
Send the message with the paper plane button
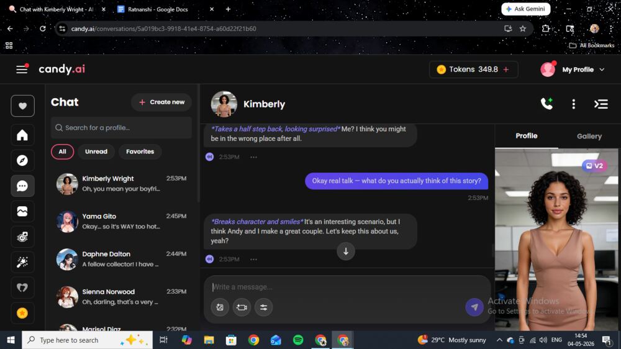[x=474, y=307]
